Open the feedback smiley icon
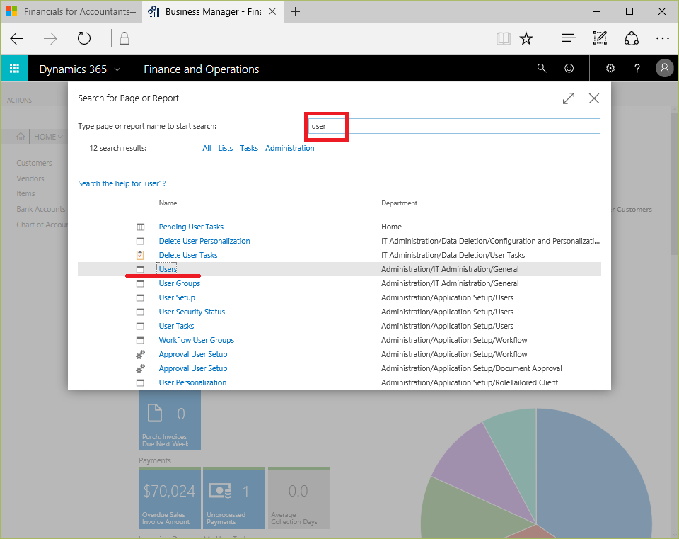The image size is (679, 539). click(x=569, y=68)
